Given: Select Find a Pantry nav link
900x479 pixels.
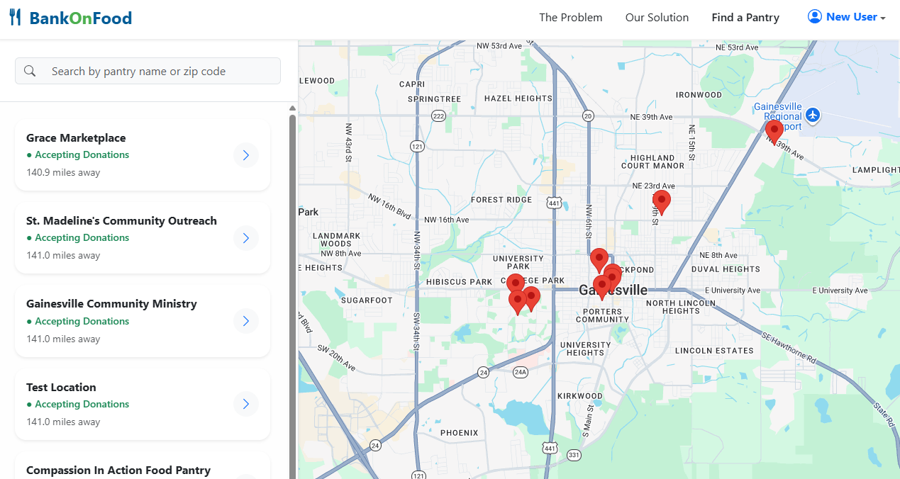Looking at the screenshot, I should 745,18.
